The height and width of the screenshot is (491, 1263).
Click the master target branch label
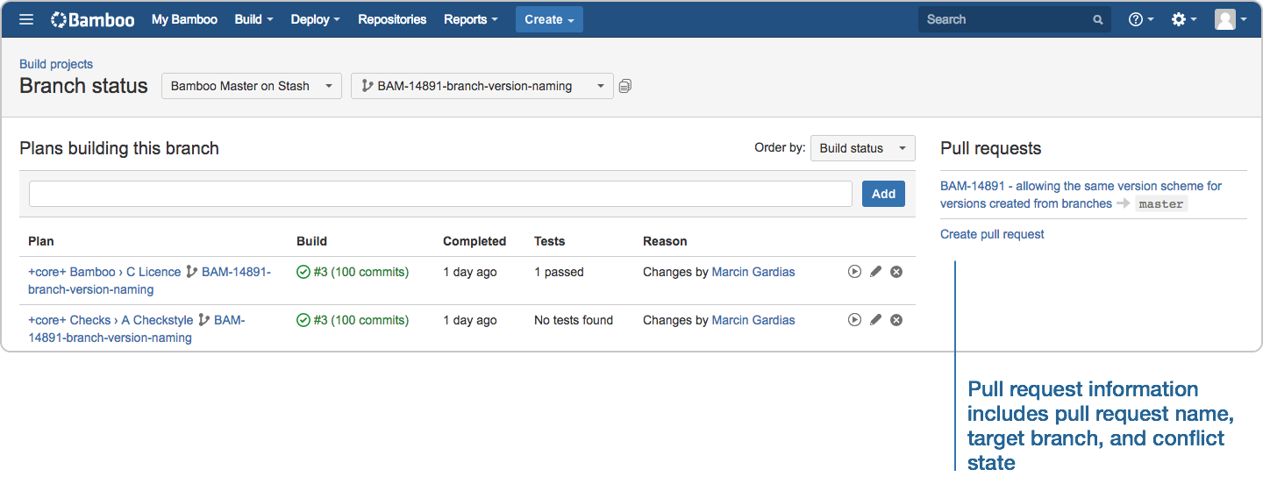[1161, 203]
